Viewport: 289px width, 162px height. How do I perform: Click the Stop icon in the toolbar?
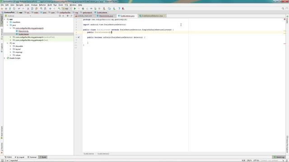[99, 9]
